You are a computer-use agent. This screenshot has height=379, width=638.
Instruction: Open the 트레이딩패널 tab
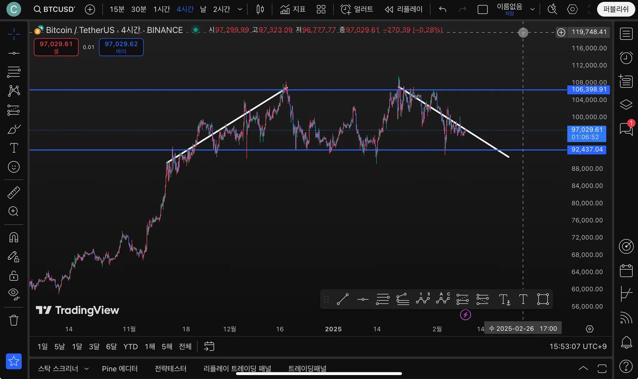(307, 369)
